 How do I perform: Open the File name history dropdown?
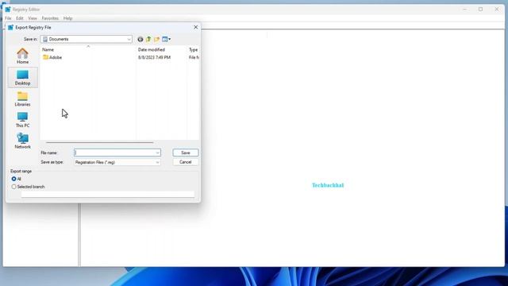(157, 153)
